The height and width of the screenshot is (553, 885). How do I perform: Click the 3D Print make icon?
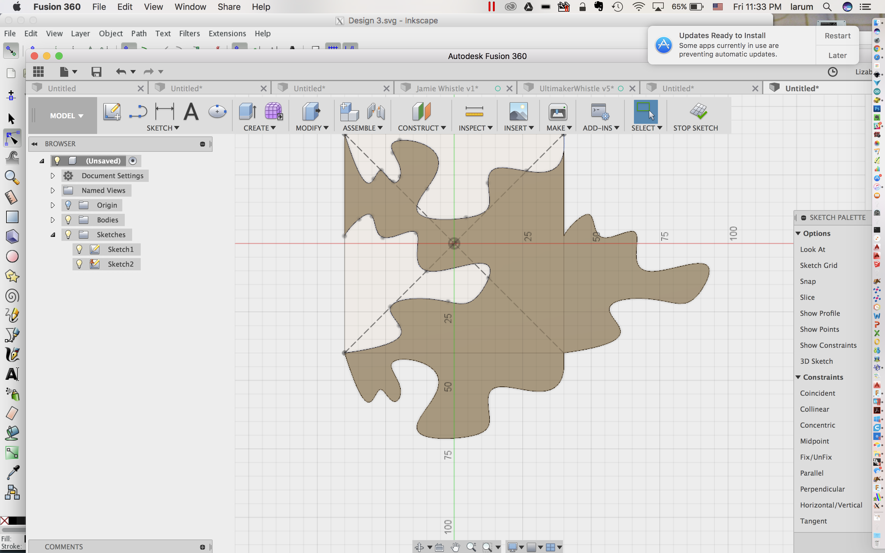(558, 112)
